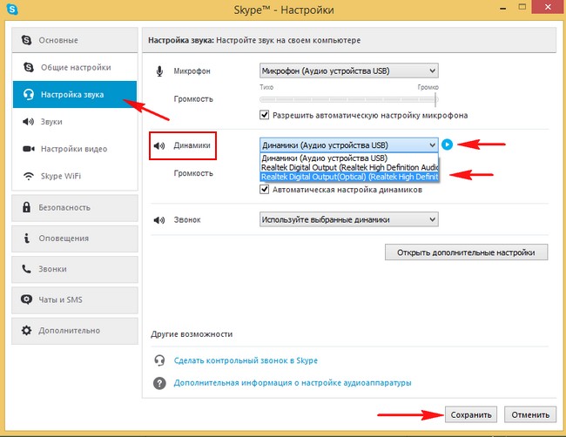This screenshot has width=566, height=437.
Task: Select Realtek Digital Output(Optical) option
Action: [348, 176]
